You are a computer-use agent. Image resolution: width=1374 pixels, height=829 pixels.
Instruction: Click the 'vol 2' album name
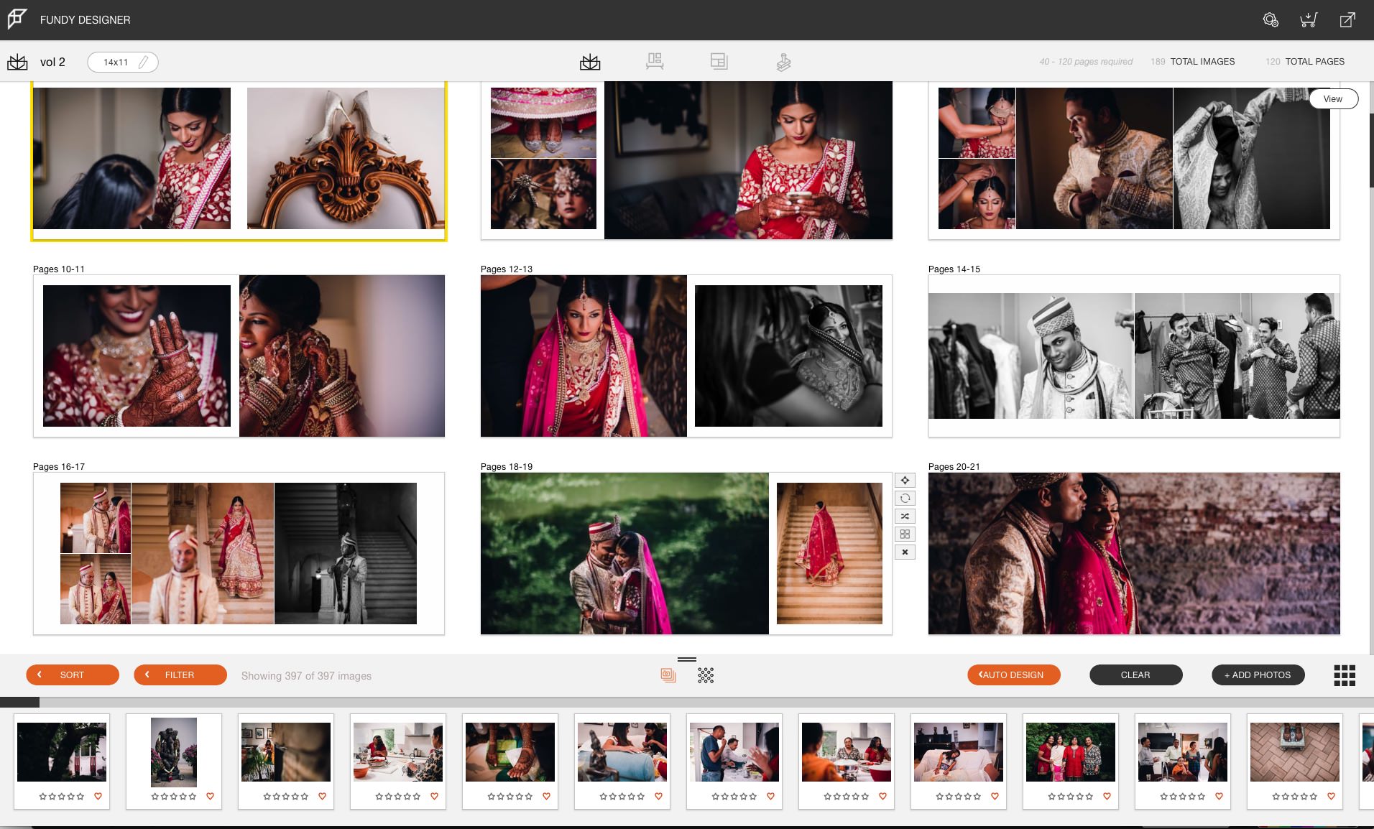(x=52, y=62)
